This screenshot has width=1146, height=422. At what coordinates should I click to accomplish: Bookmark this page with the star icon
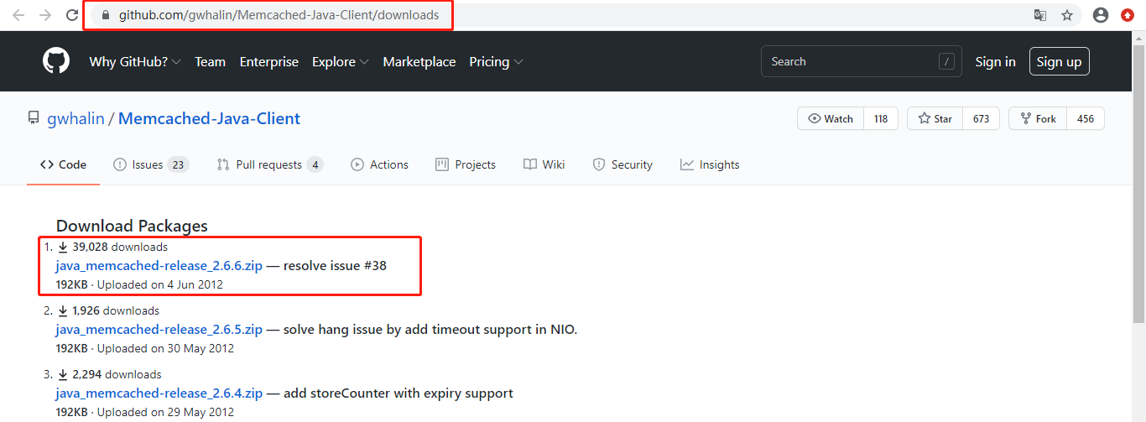pyautogui.click(x=1067, y=15)
